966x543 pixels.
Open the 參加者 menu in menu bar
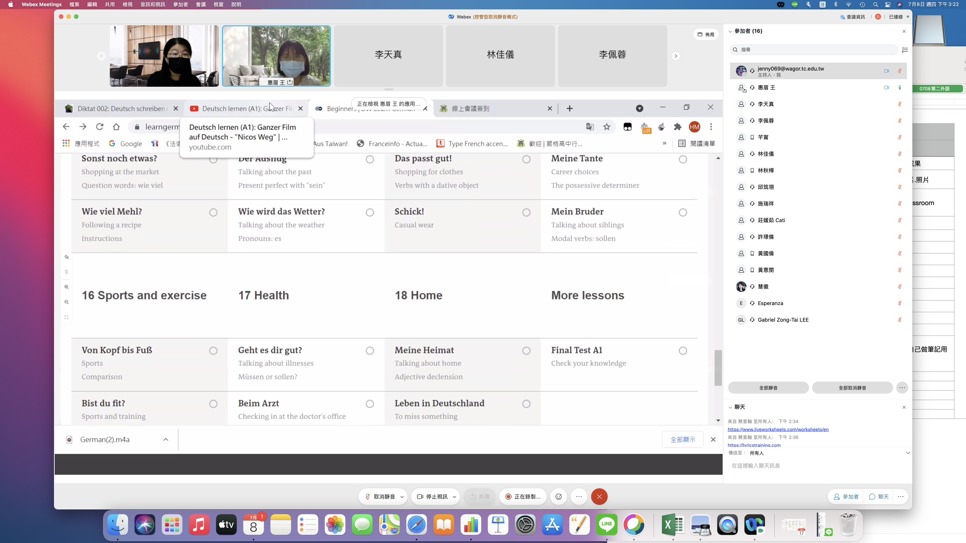point(180,5)
